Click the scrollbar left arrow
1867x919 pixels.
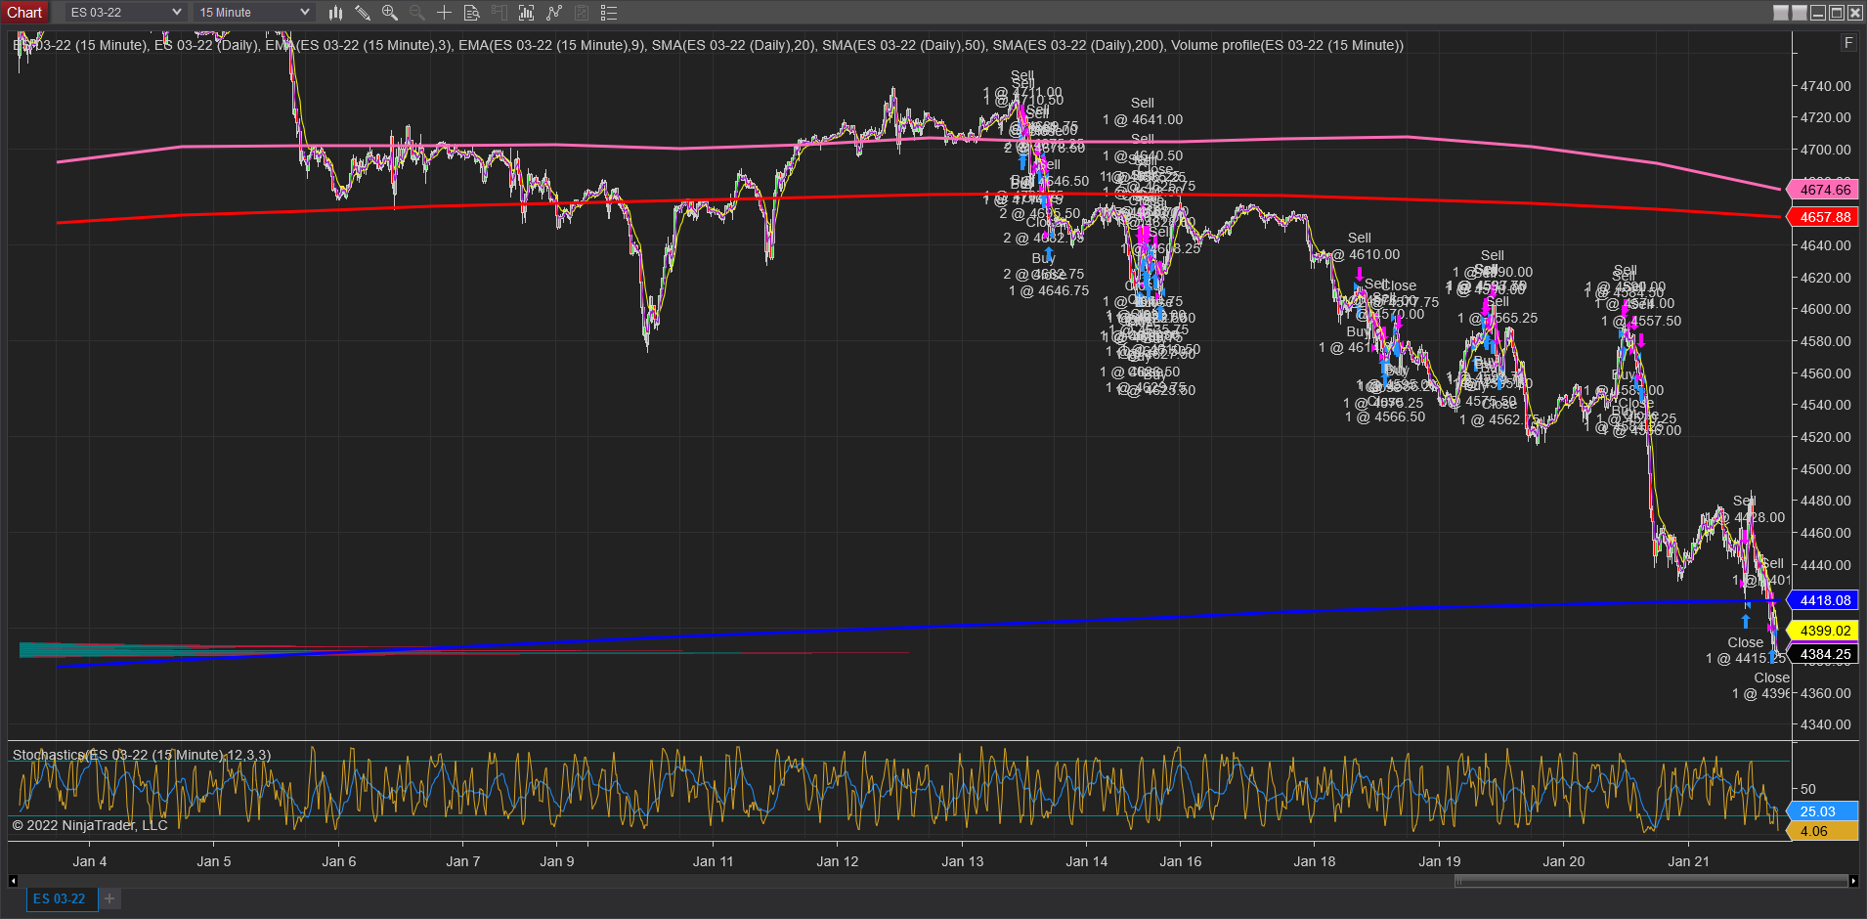(13, 881)
